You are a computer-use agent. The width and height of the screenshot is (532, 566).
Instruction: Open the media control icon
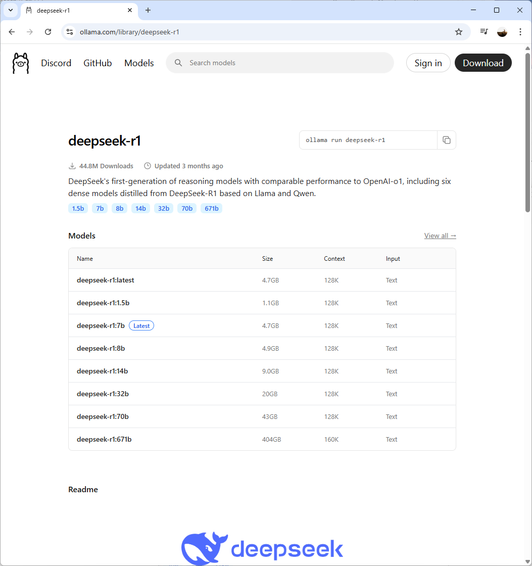(484, 32)
